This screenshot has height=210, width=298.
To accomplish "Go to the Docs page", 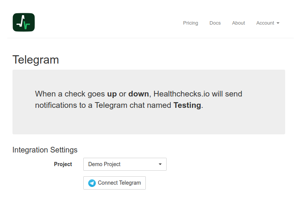I will click(x=215, y=23).
